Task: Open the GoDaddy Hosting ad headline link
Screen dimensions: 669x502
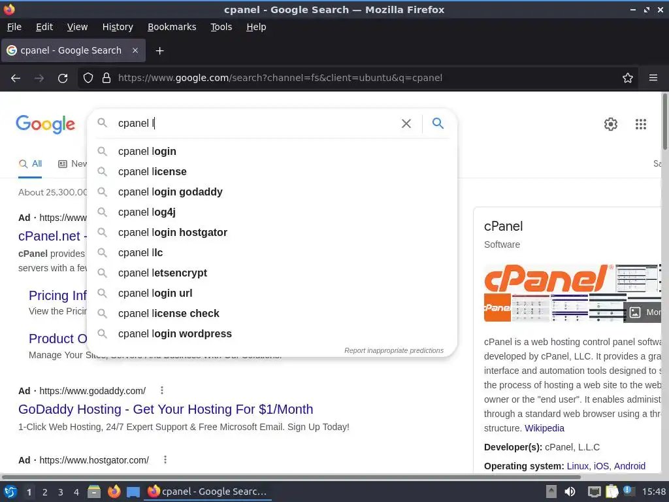Action: pyautogui.click(x=165, y=409)
